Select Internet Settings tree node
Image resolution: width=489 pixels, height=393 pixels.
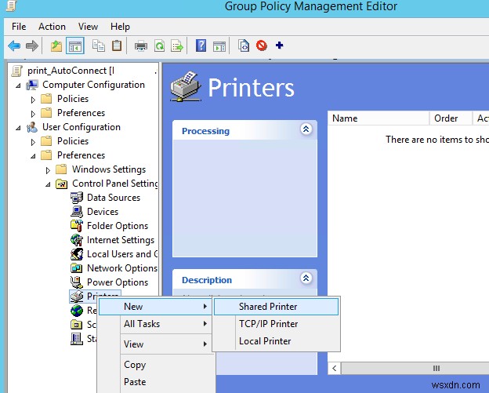(x=121, y=240)
